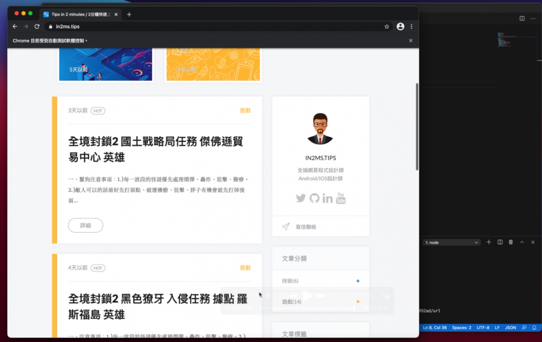Click the in2ms.tips address bar
Viewport: 542px width, 342px height.
click(x=218, y=26)
